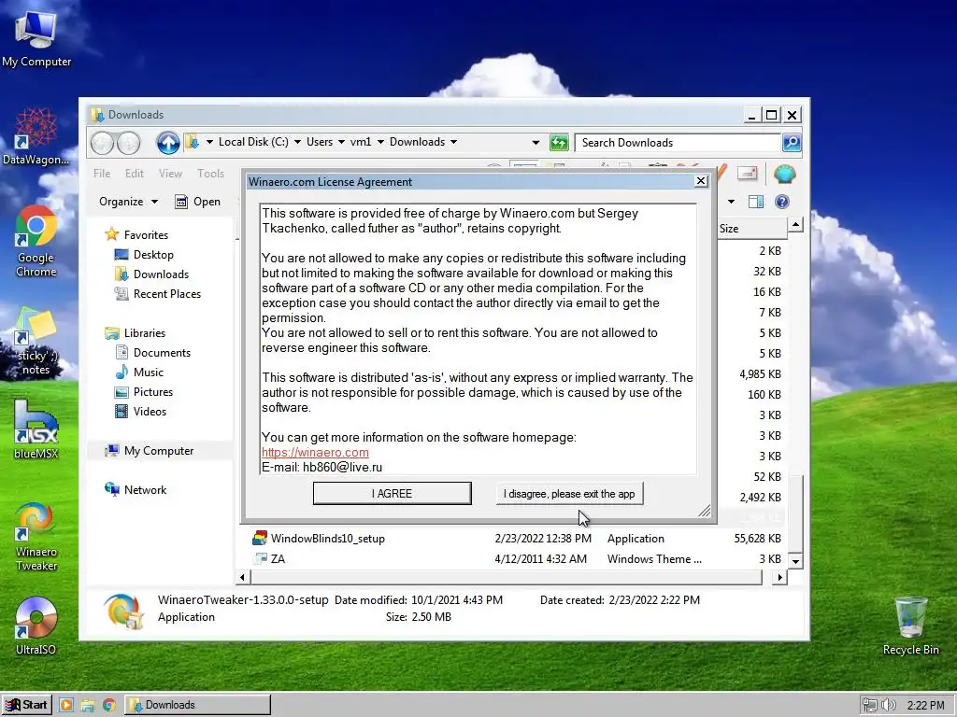Click the sticky notes desktop icon
957x717 pixels.
[36, 342]
